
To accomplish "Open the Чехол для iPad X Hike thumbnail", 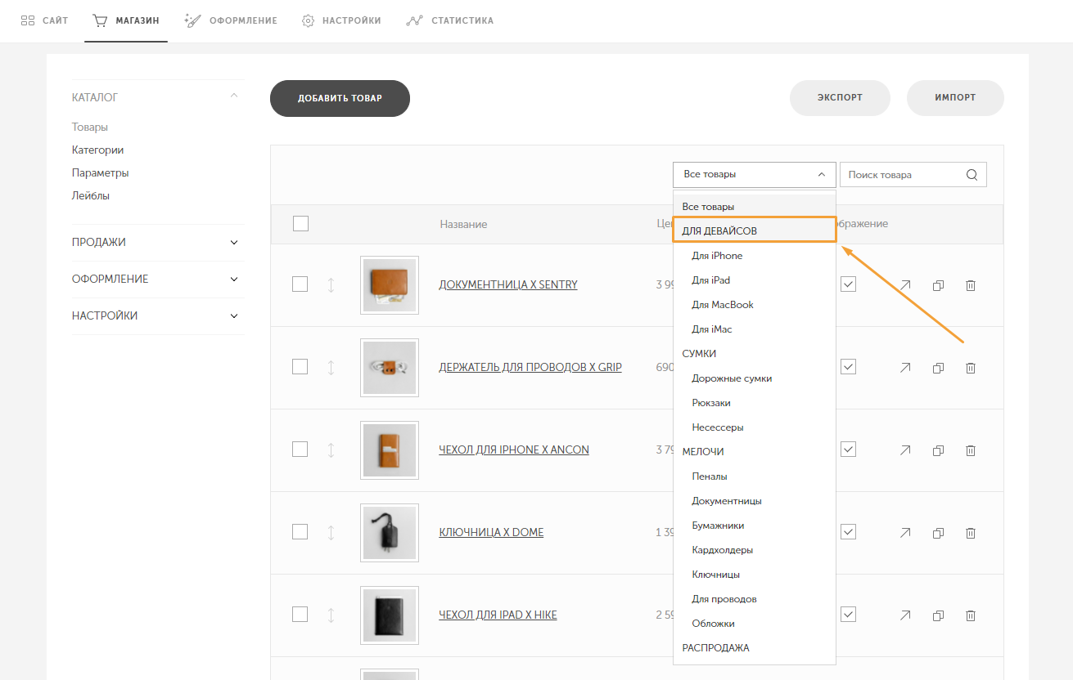I will point(390,615).
